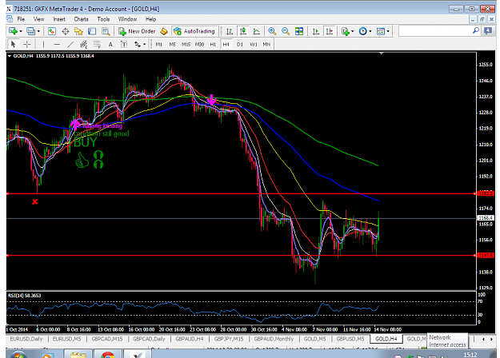This screenshot has width=500, height=358.
Task: Click the red X marker on chart
Action: pos(34,201)
